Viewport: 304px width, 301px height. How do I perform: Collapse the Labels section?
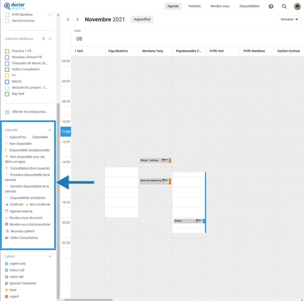coord(50,256)
